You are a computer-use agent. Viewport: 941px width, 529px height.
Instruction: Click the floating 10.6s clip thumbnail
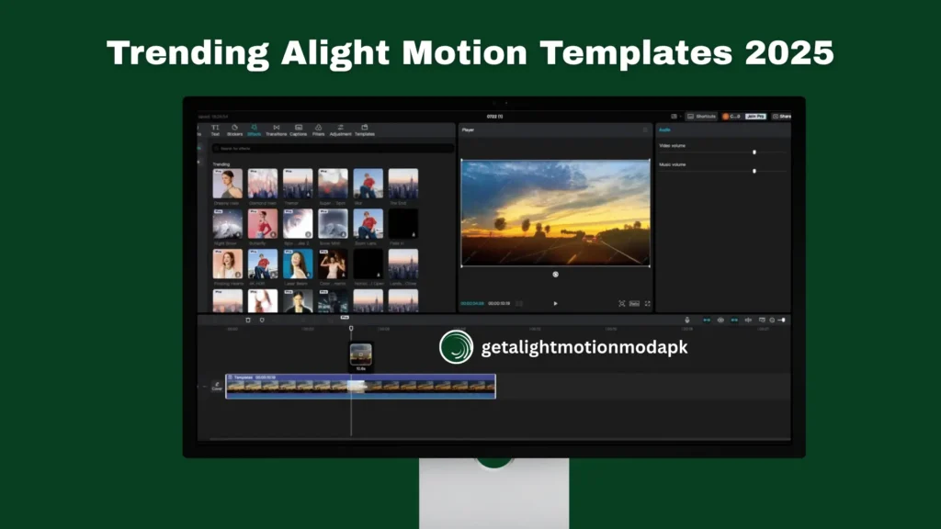(360, 355)
